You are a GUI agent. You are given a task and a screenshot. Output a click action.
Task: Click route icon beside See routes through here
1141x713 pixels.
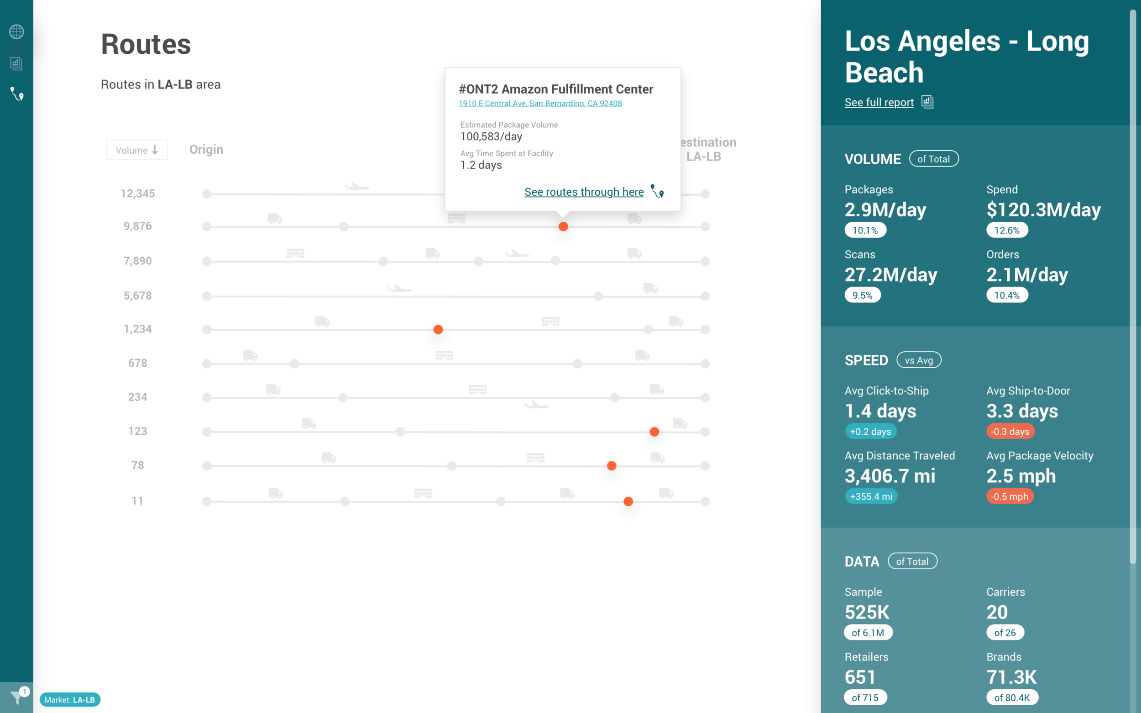click(657, 192)
